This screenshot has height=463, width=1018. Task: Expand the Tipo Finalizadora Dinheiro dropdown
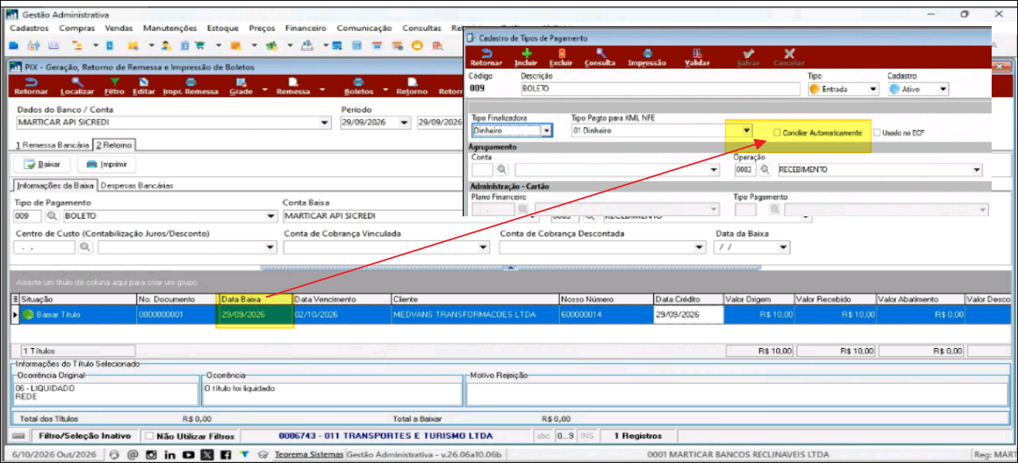(x=546, y=130)
